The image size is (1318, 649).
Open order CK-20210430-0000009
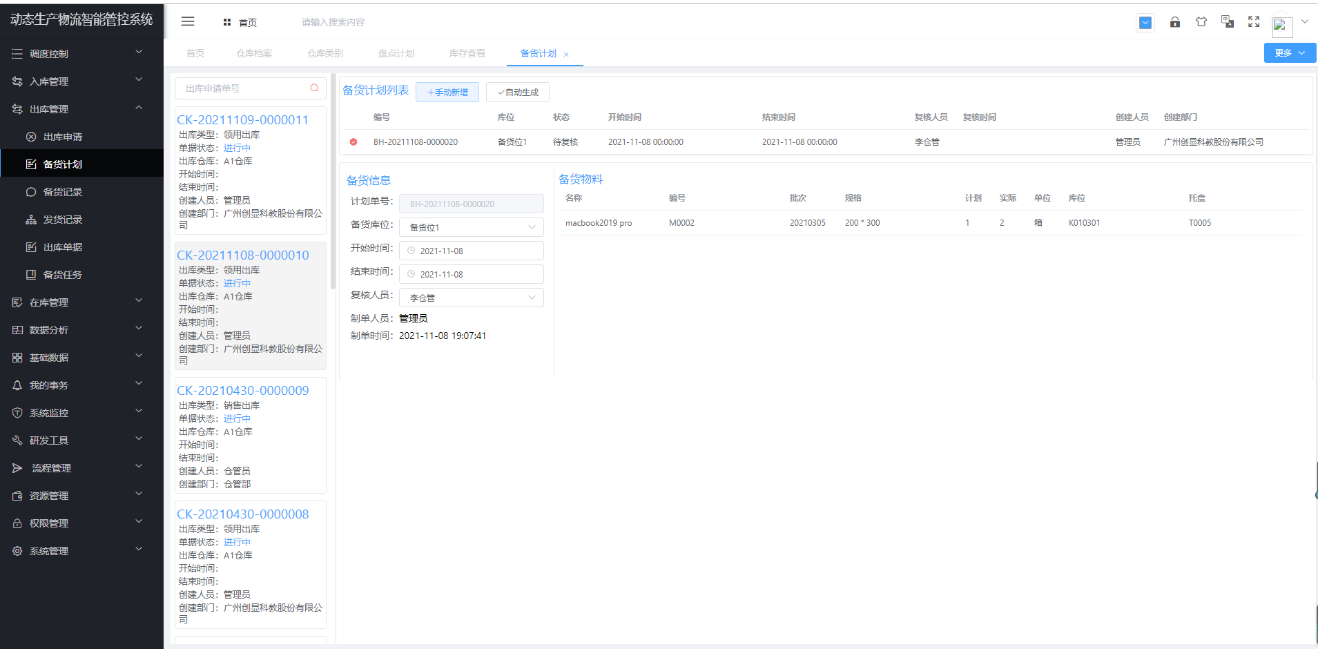tap(243, 390)
